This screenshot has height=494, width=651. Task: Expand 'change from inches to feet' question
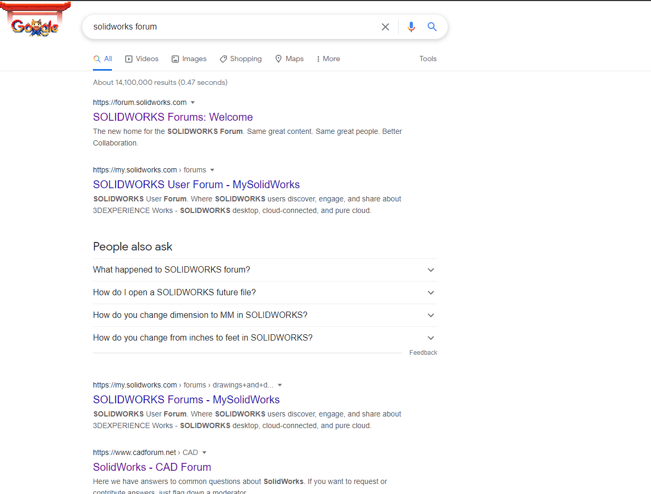point(265,338)
